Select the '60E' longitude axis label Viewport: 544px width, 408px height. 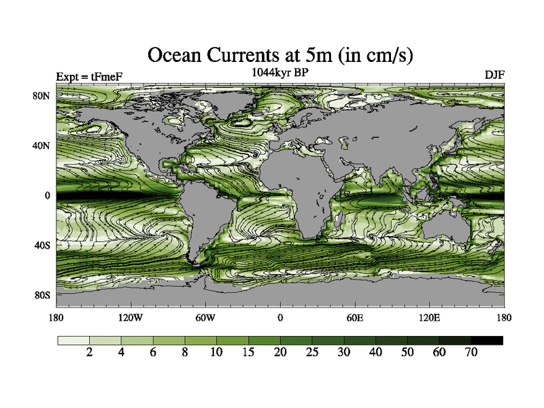[354, 318]
